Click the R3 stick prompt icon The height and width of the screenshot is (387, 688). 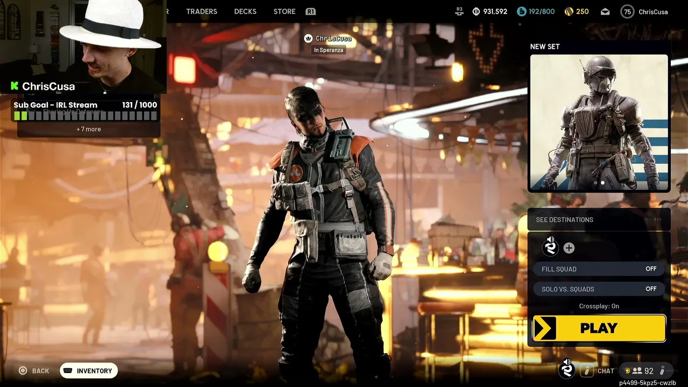coord(459,11)
